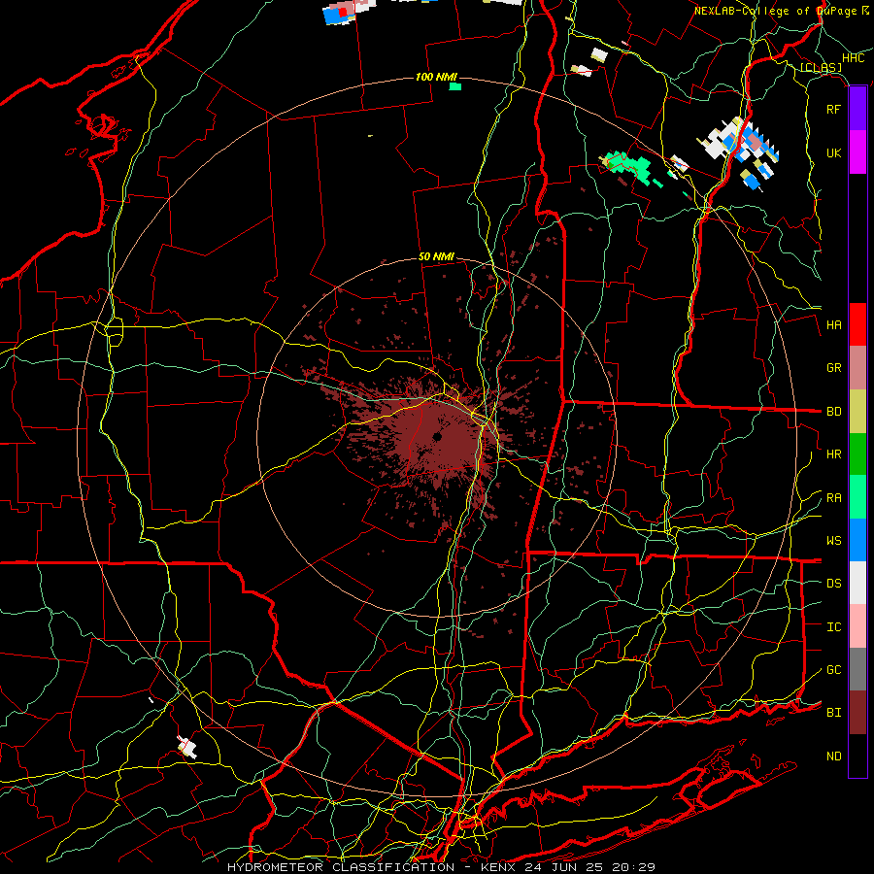
Task: Click the UK magenta legend swatch
Action: (x=857, y=152)
